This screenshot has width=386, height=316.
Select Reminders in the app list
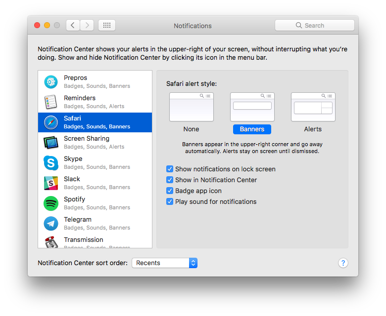click(95, 102)
